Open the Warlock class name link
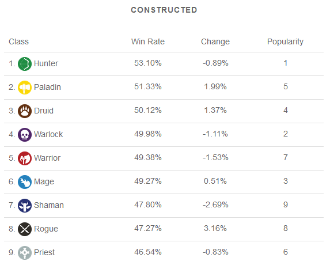The image size is (330, 269). pyautogui.click(x=48, y=134)
